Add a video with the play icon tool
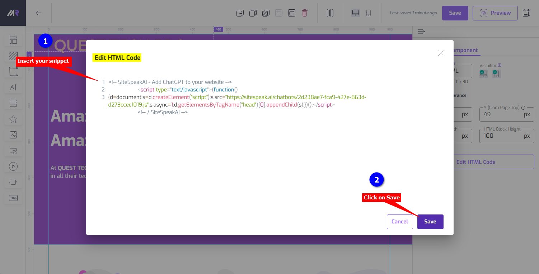The height and width of the screenshot is (274, 539). tap(13, 166)
